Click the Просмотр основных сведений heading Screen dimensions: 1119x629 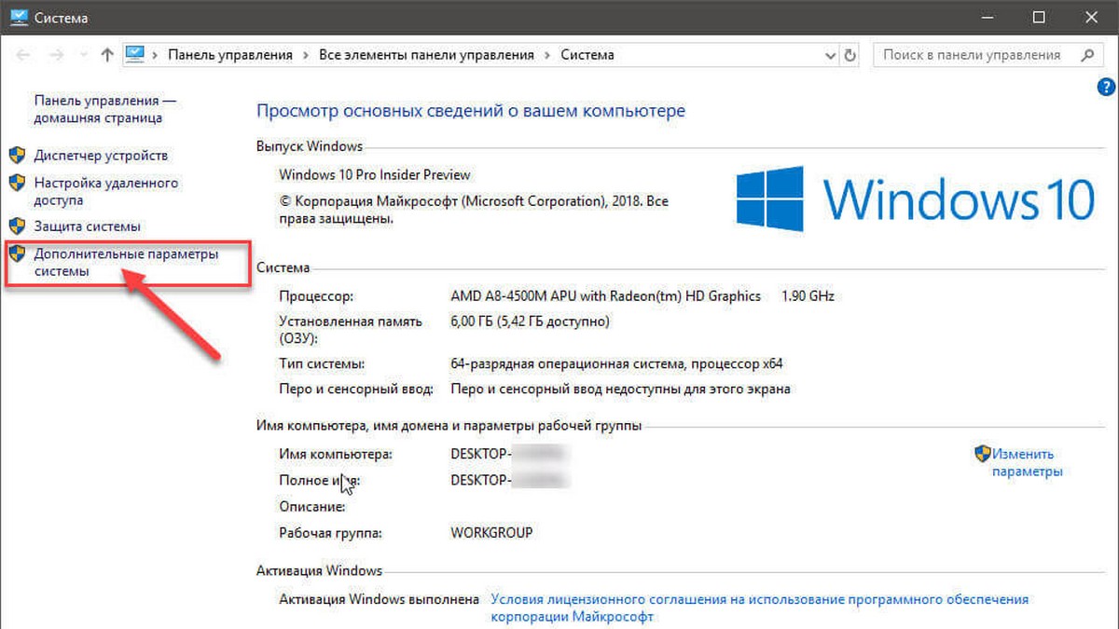pyautogui.click(x=470, y=111)
